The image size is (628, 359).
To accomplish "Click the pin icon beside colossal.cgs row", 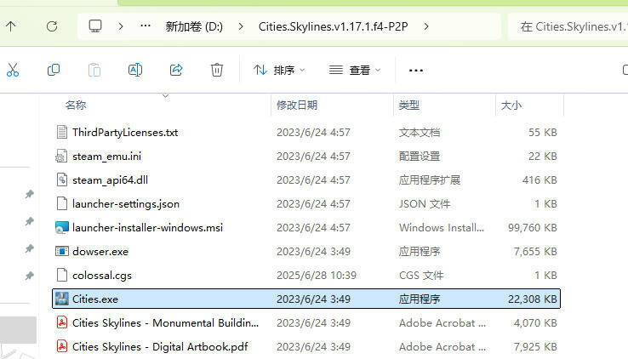I will click(29, 276).
